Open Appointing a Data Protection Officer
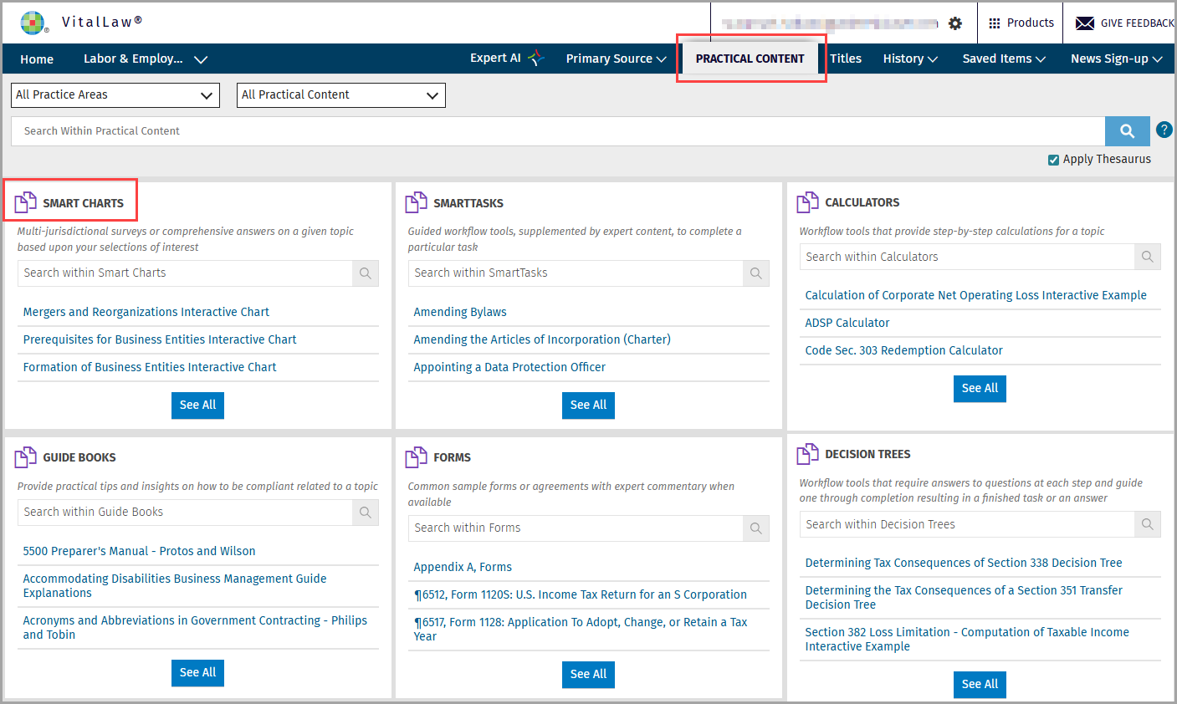This screenshot has width=1177, height=704. pos(509,368)
